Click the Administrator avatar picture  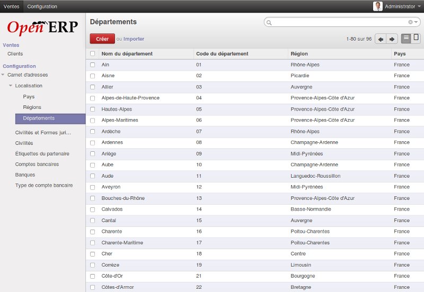(x=377, y=6)
